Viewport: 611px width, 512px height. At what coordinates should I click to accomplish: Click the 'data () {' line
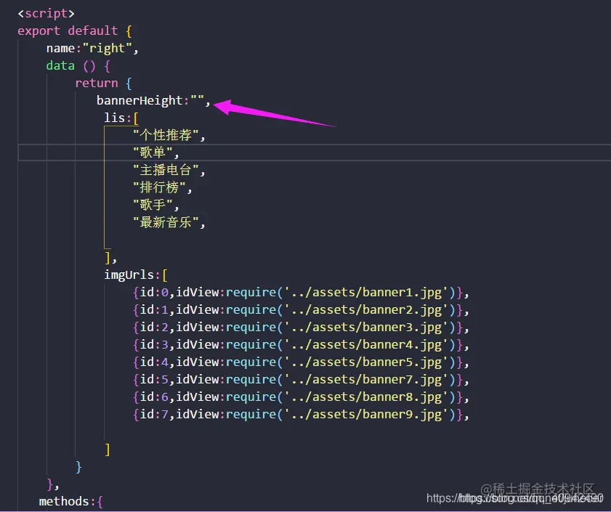pyautogui.click(x=78, y=65)
